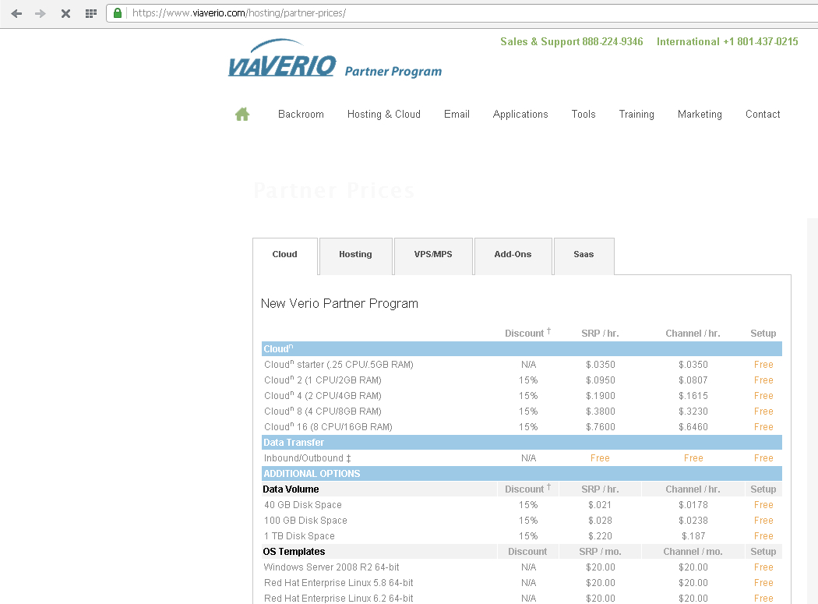Click the ADDITIONAL OPTIONS section header
Viewport: 818px width, 604px height.
coord(522,474)
